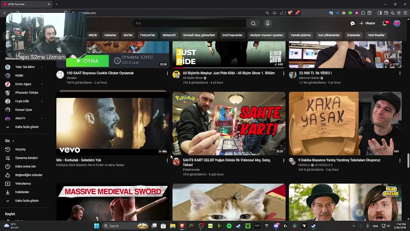Select the Podcast'ler filter chip

pyautogui.click(x=148, y=35)
